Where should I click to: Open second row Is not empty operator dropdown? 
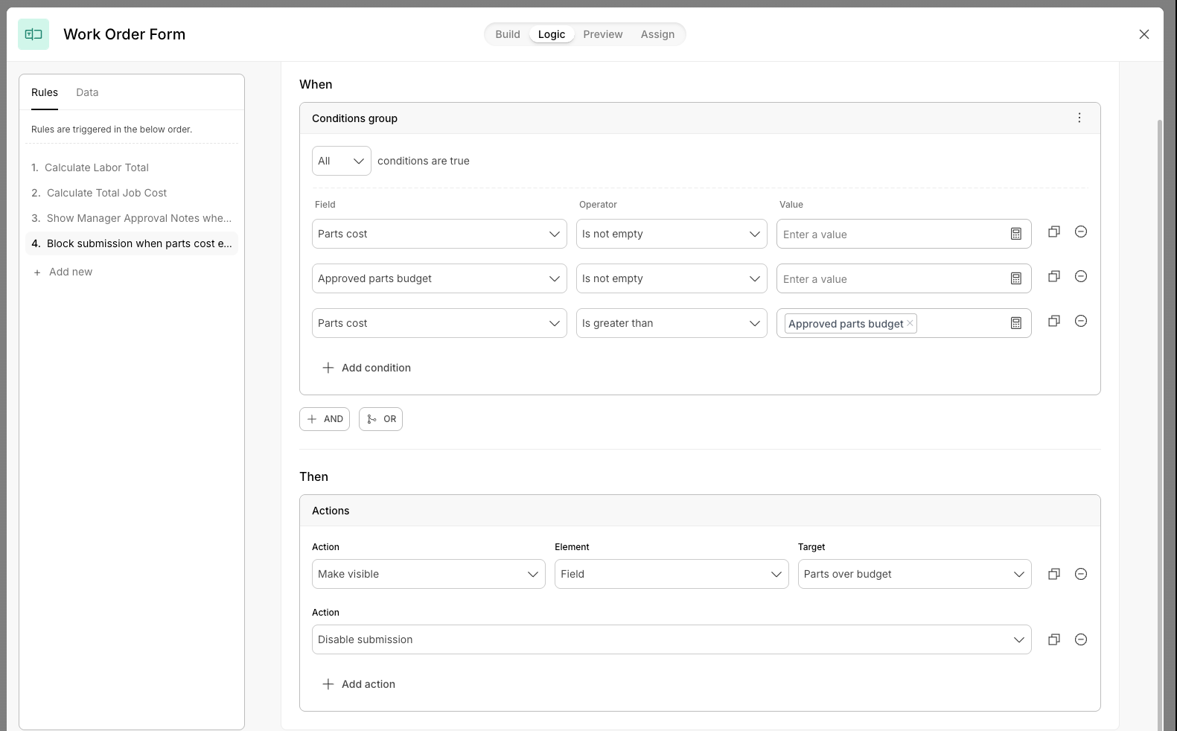click(x=672, y=278)
